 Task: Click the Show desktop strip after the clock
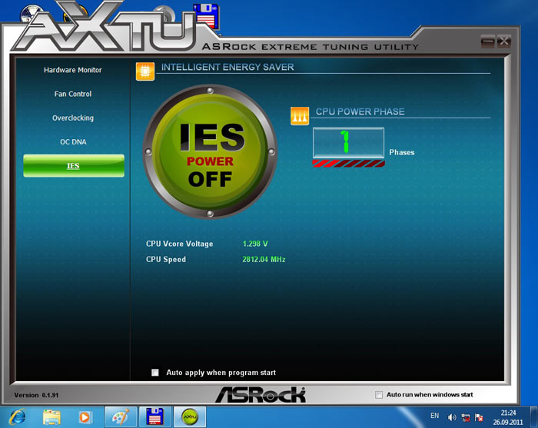534,417
